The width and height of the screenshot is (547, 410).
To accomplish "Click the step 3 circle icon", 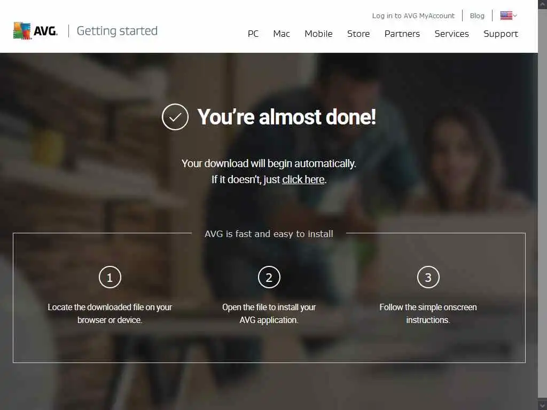I will [x=428, y=277].
